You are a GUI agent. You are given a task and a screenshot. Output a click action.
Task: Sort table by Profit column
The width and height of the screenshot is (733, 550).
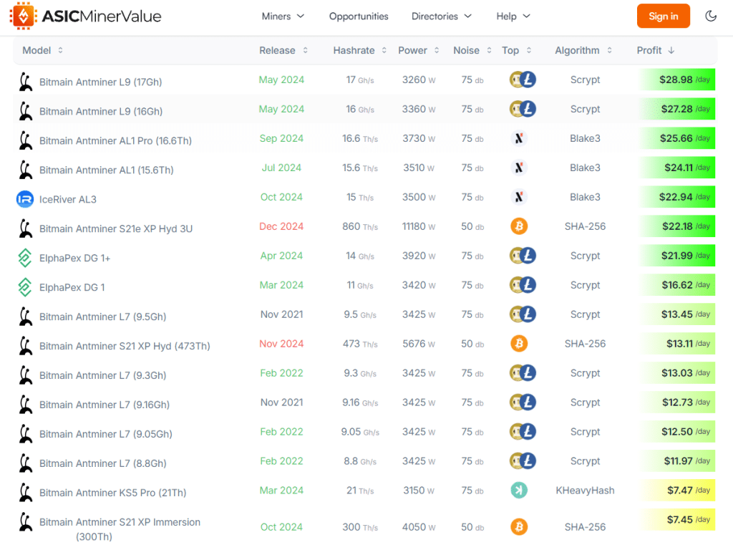click(656, 51)
